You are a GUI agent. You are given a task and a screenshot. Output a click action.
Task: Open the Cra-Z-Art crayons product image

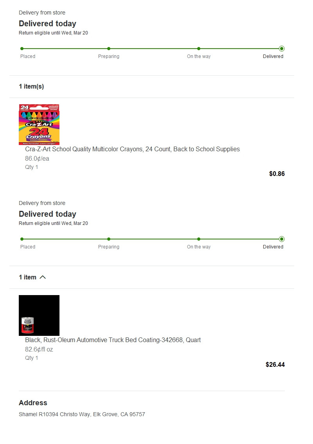39,125
